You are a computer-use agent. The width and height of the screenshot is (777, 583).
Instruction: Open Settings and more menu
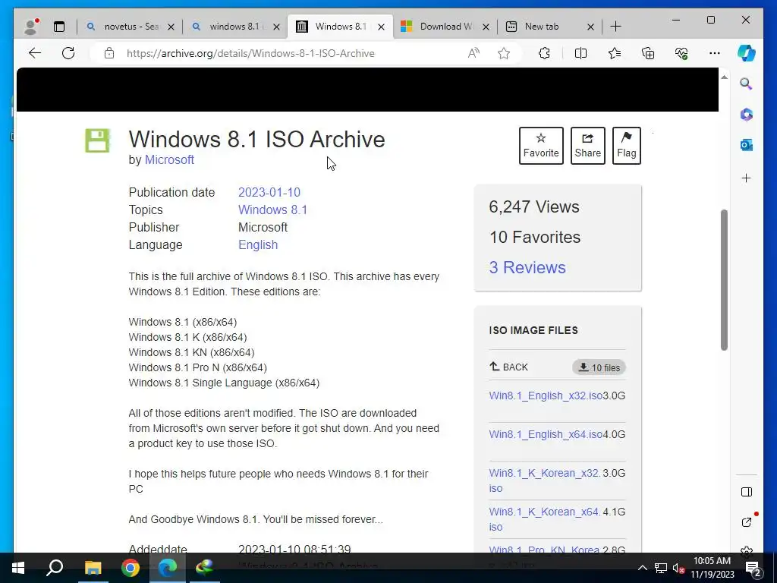(x=715, y=53)
